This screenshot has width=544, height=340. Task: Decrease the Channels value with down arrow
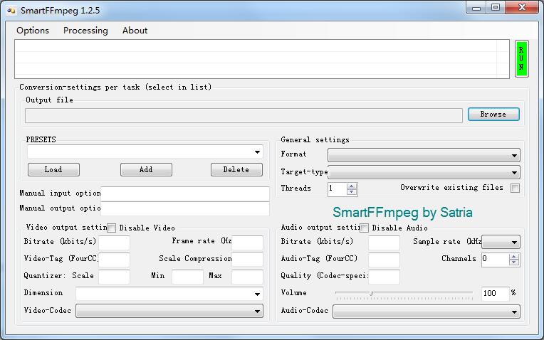(514, 262)
